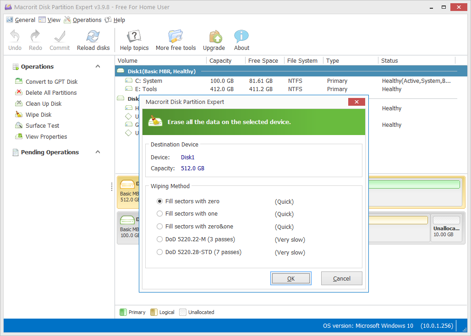Screen dimensions: 471x336
Task: Click the 412.0 GB capacity cell
Action: pyautogui.click(x=222, y=89)
